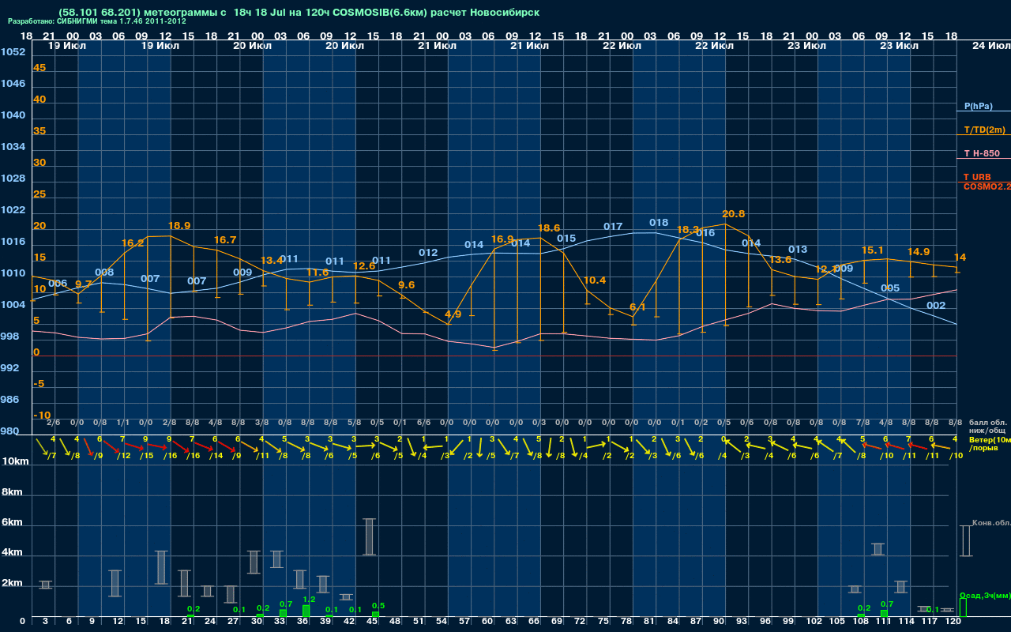
Task: Click the 12.6 temperature label
Action: tap(364, 266)
